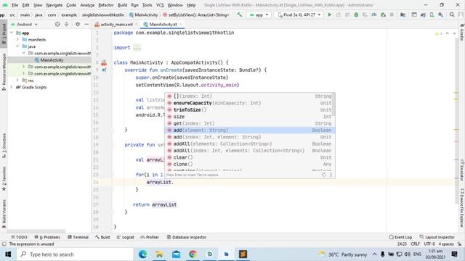Image resolution: width=465 pixels, height=261 pixels.
Task: Toggle the Gradle panel on right edge
Action: tap(462, 32)
